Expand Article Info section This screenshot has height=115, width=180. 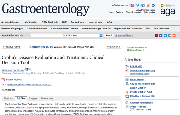click(2, 90)
